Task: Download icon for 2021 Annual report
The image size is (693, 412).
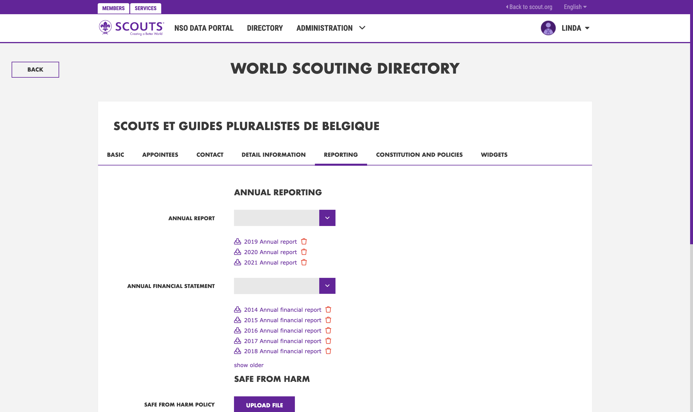Action: click(x=237, y=262)
